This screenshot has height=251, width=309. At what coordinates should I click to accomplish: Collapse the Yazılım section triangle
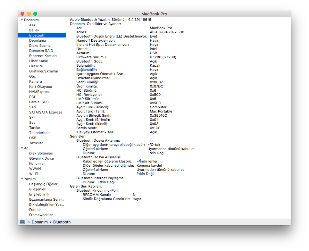[x=22, y=179]
